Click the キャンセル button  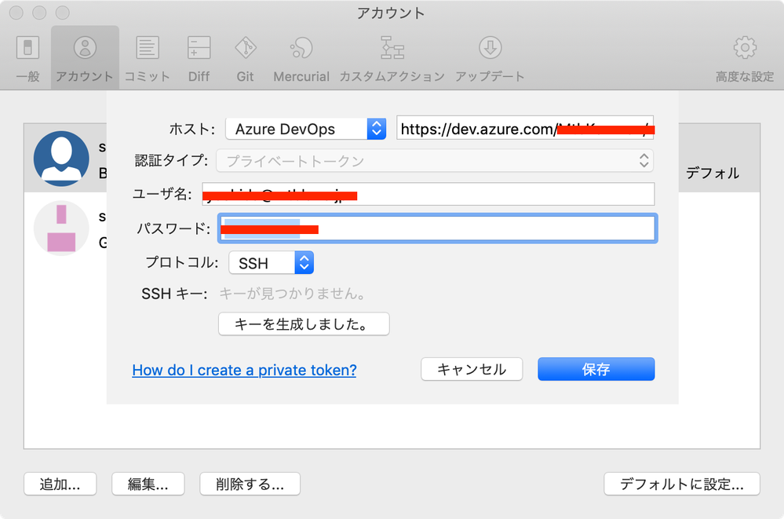[472, 369]
